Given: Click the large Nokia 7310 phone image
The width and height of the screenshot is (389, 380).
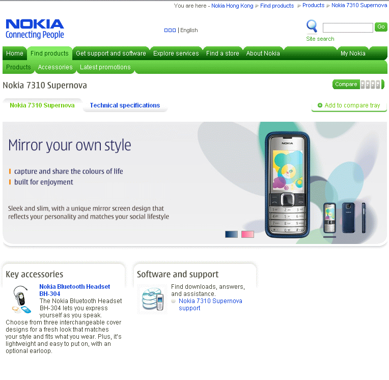Looking at the screenshot, I should [x=287, y=185].
